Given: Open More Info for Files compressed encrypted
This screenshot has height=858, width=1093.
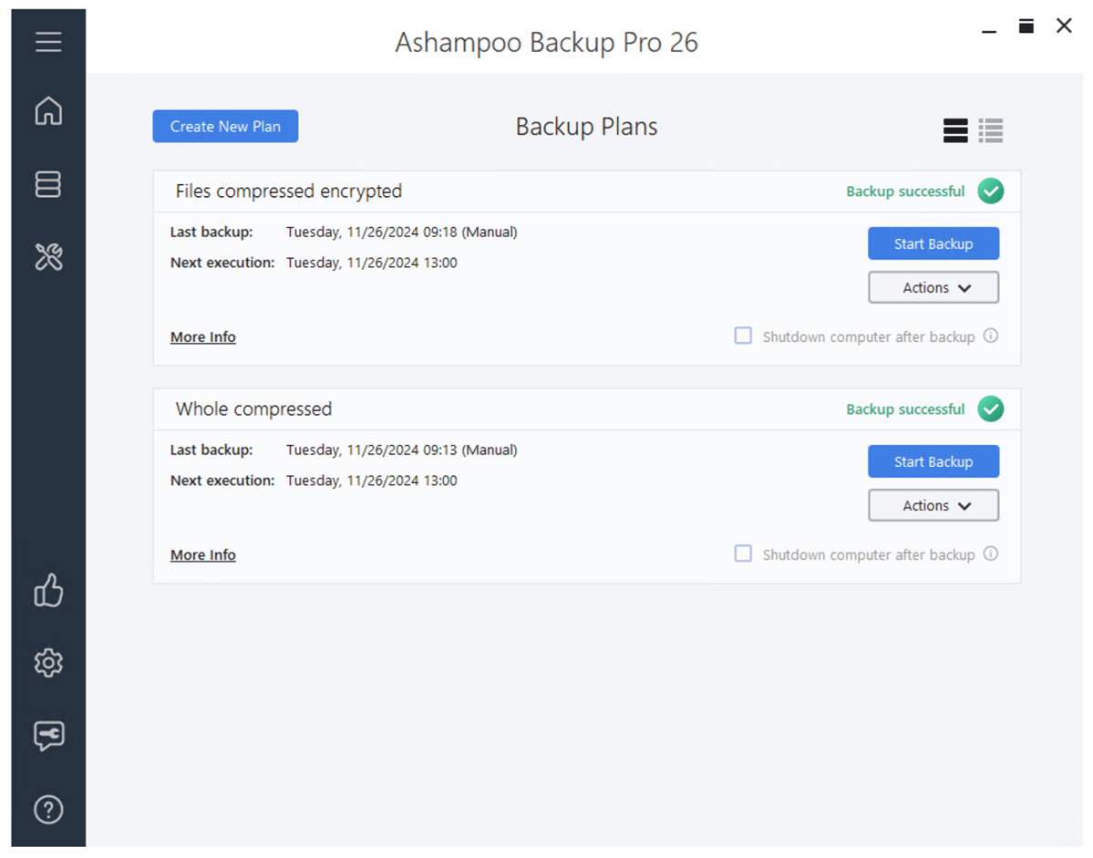Looking at the screenshot, I should point(203,337).
